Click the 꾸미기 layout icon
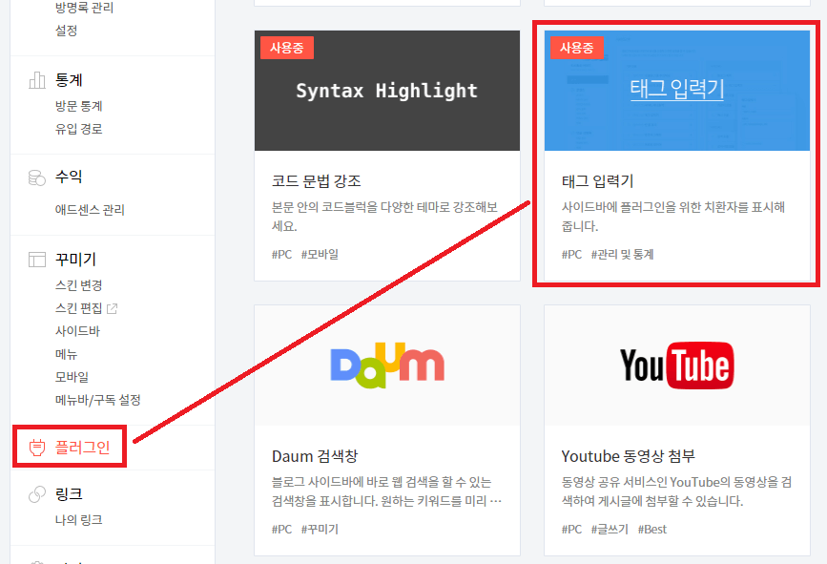Viewport: 827px width, 564px height. (37, 260)
